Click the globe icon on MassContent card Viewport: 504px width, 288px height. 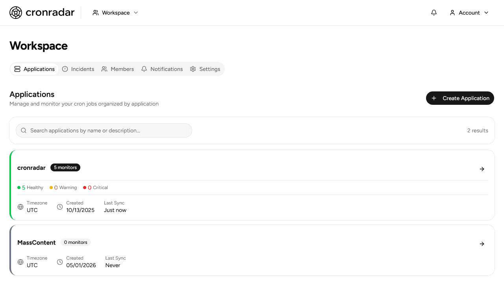pyautogui.click(x=20, y=262)
